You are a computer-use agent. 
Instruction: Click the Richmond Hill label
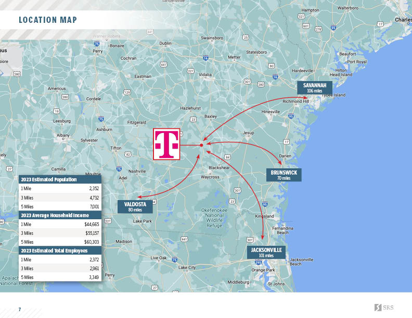click(x=295, y=101)
